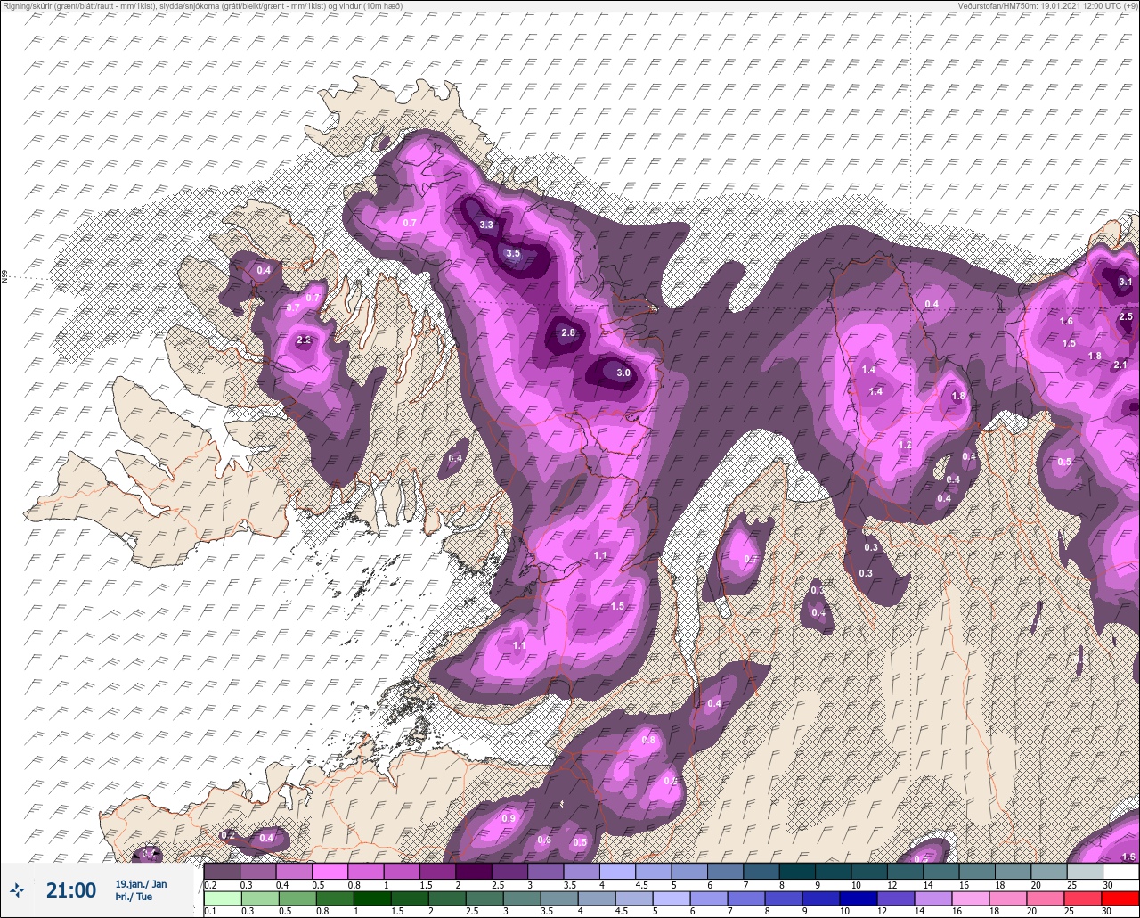Click the 21:00 forecast time label

(x=71, y=889)
